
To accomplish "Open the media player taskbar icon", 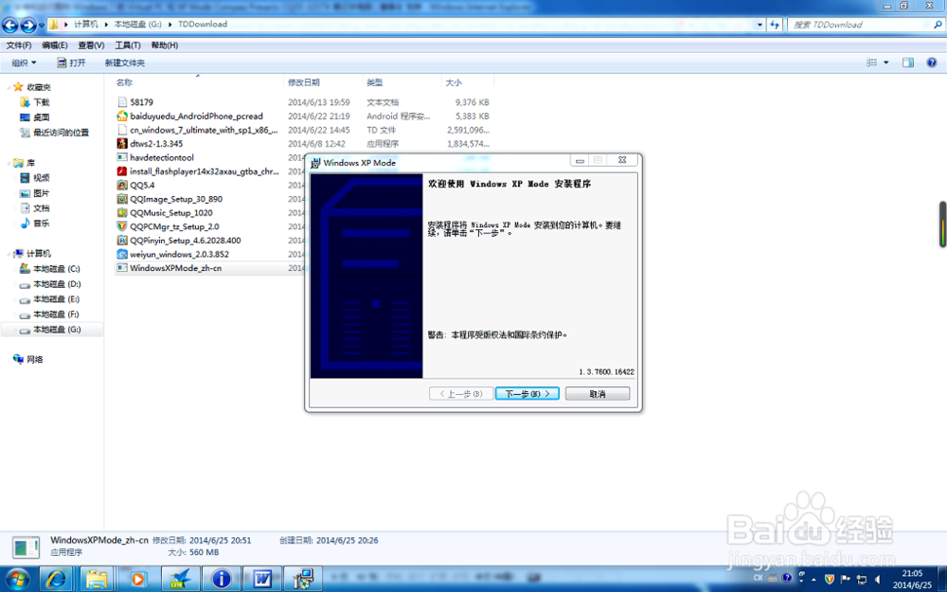I will coord(137,580).
